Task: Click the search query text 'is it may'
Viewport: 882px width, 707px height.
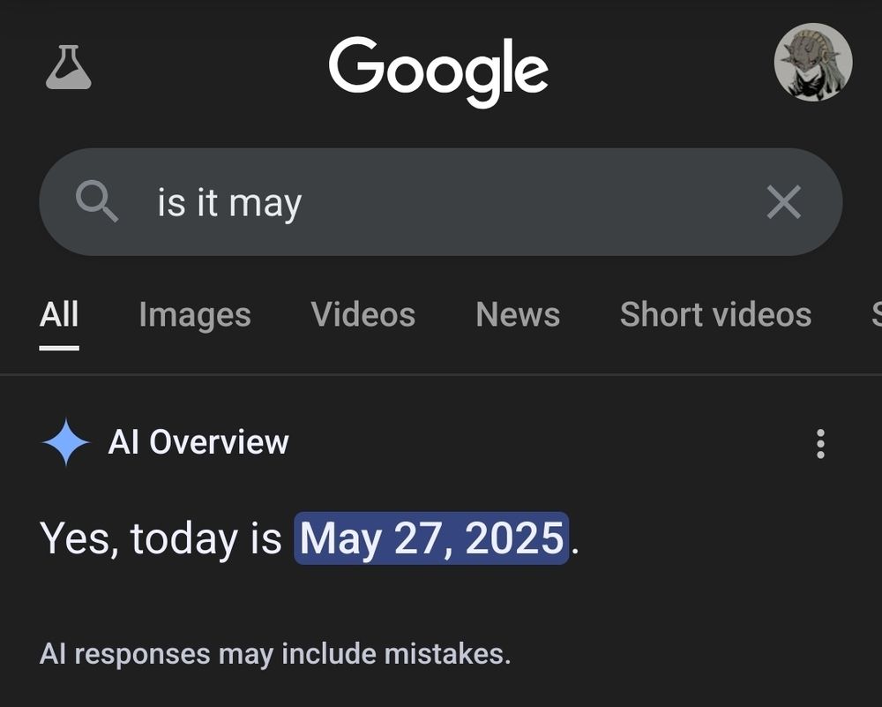Action: tap(228, 201)
